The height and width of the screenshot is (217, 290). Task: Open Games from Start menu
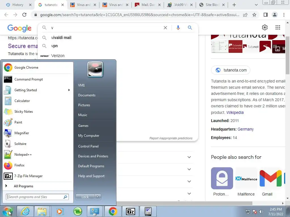coord(83,126)
